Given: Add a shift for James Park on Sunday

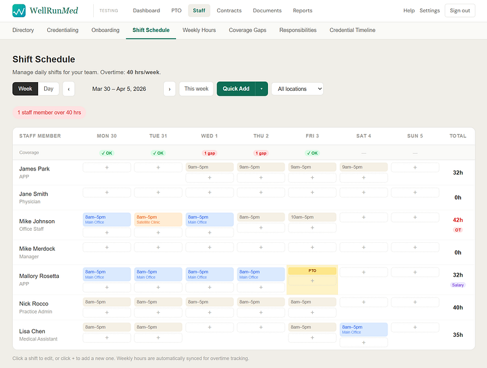Looking at the screenshot, I should 415,167.
